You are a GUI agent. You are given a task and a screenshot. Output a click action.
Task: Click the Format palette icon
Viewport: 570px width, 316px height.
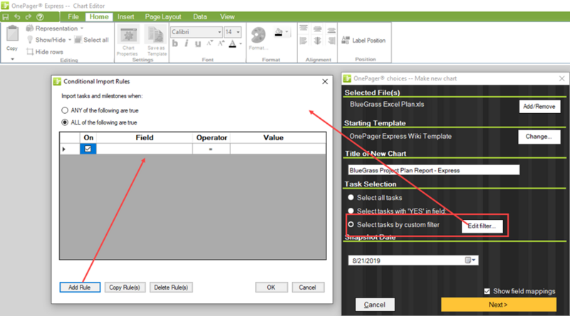coord(259,36)
